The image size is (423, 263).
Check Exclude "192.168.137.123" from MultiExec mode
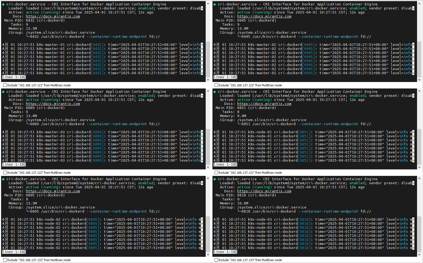click(5, 173)
